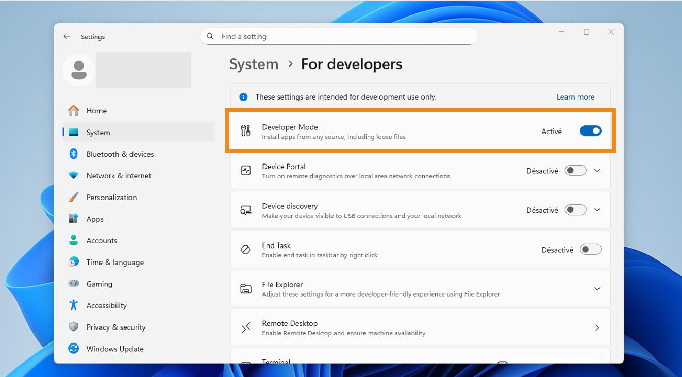Click the back arrow in Settings
682x377 pixels.
[66, 37]
